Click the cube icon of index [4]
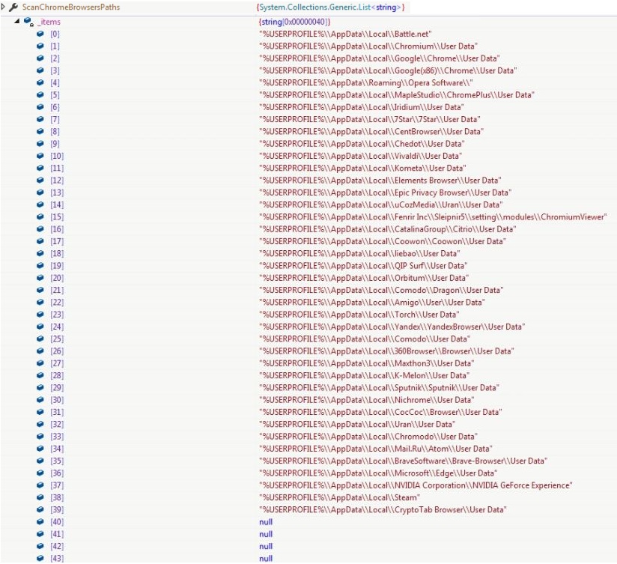 point(40,82)
